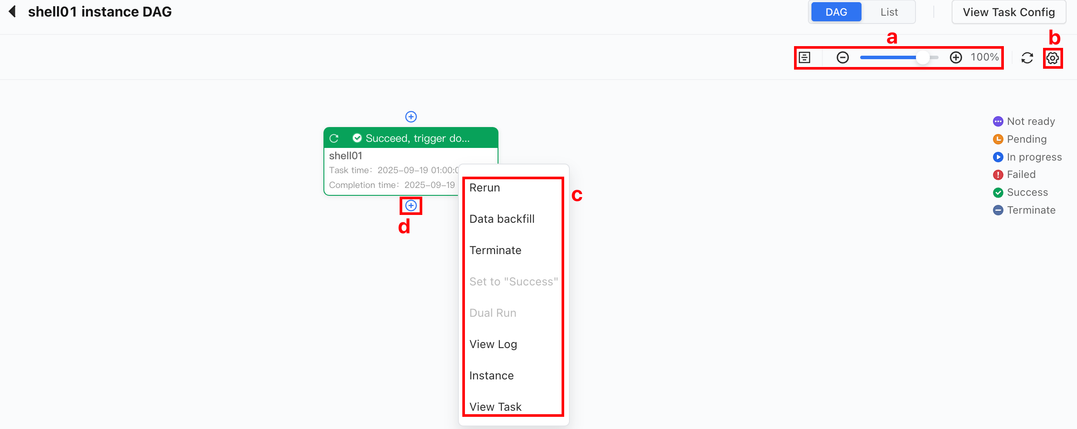
Task: Switch to the DAG view toggle
Action: (836, 12)
